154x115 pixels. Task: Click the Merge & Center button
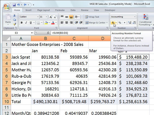[96, 23]
